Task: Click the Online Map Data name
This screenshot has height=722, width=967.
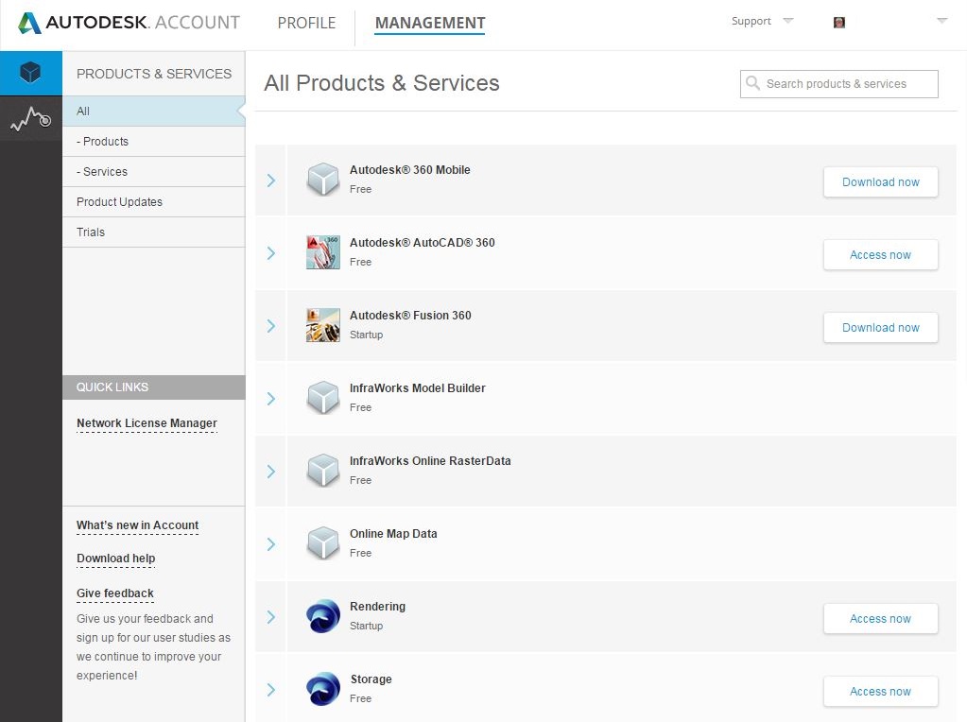Action: [x=393, y=533]
